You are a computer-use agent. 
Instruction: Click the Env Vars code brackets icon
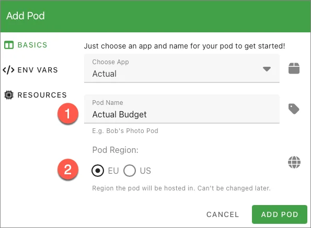pos(8,70)
